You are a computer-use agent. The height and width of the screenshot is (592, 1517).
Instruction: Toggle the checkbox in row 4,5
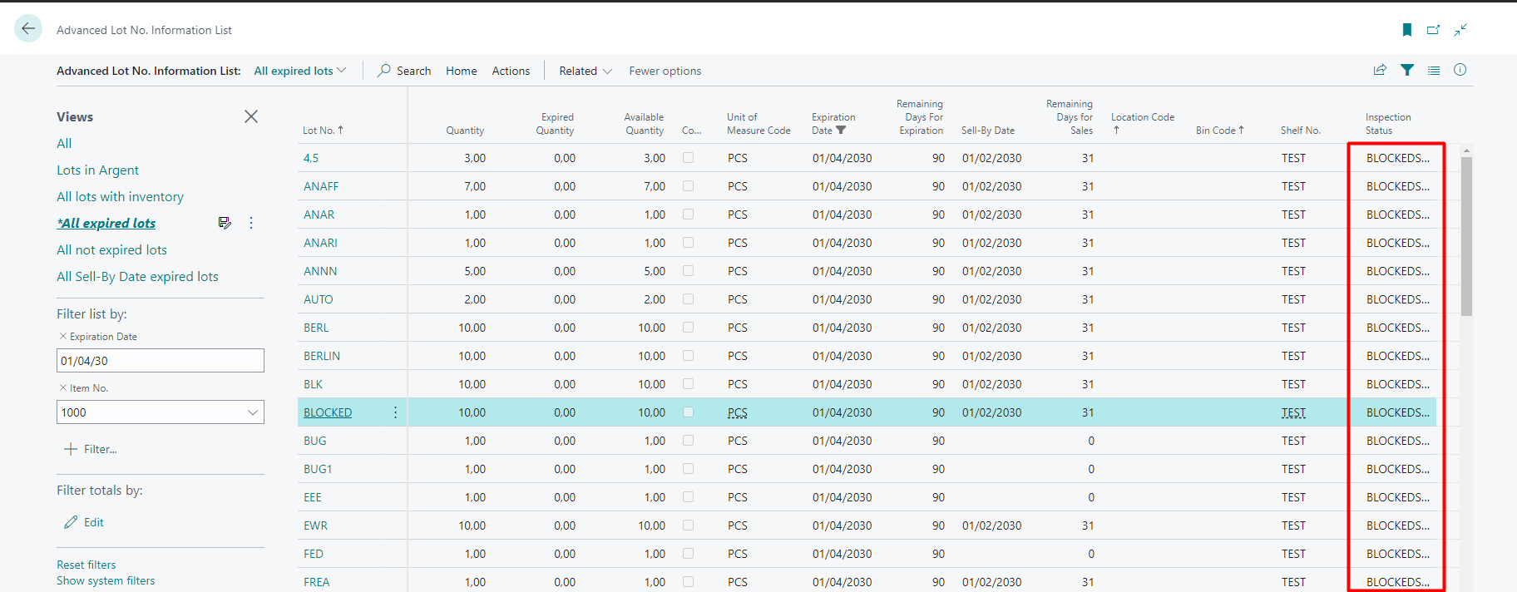pos(688,157)
